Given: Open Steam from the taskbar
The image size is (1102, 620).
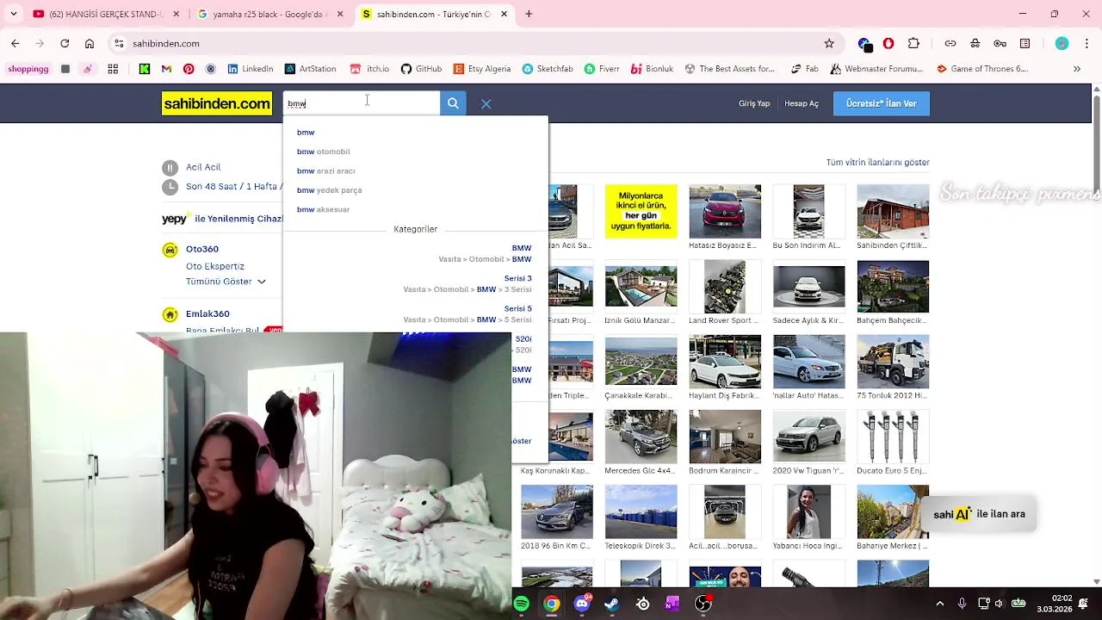Looking at the screenshot, I should 612,604.
